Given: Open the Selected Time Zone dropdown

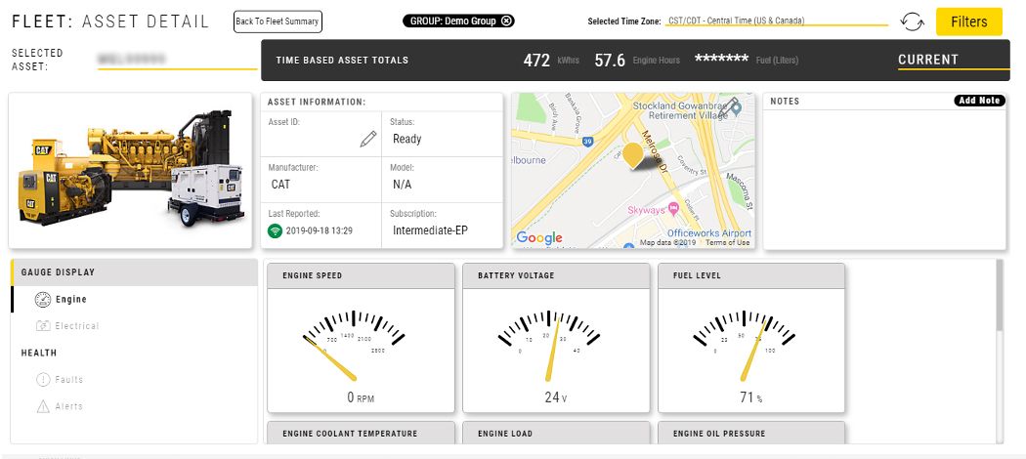Looking at the screenshot, I should click(777, 21).
